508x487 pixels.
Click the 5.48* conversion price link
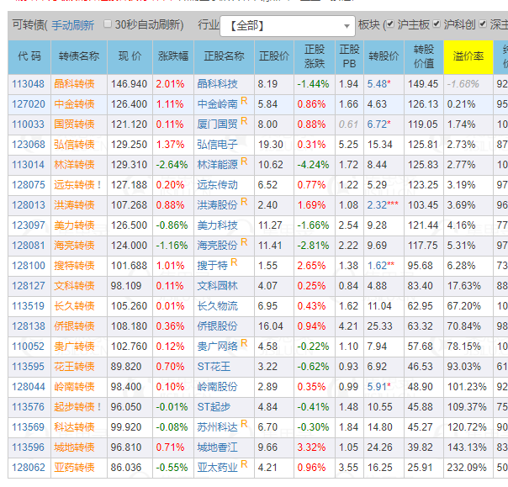click(378, 84)
